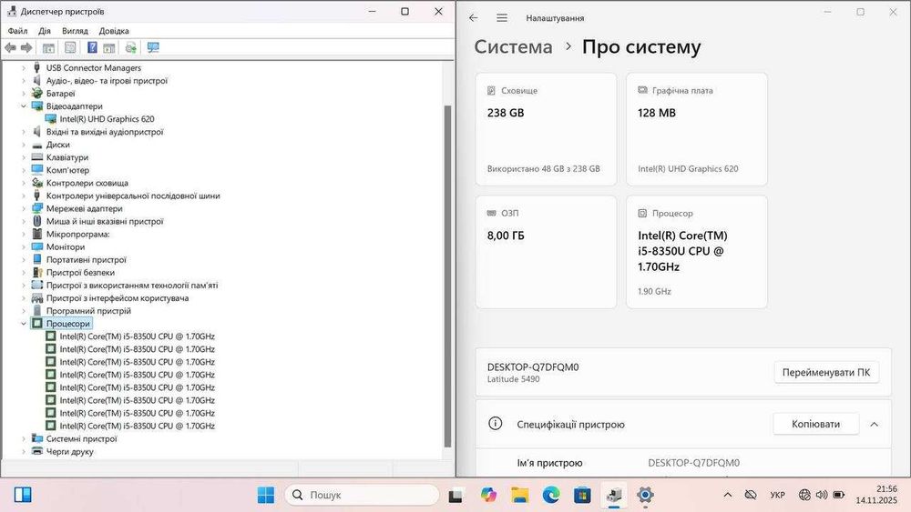Screen dimensions: 911x512
Task: Click the УКР language indicator
Action: tap(777, 495)
